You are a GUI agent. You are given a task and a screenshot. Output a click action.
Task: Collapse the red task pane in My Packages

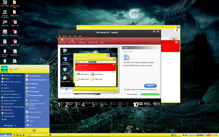pos(177,42)
